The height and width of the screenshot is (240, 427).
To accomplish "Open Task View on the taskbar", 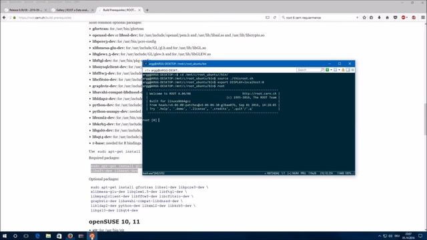I will [x=26, y=236].
